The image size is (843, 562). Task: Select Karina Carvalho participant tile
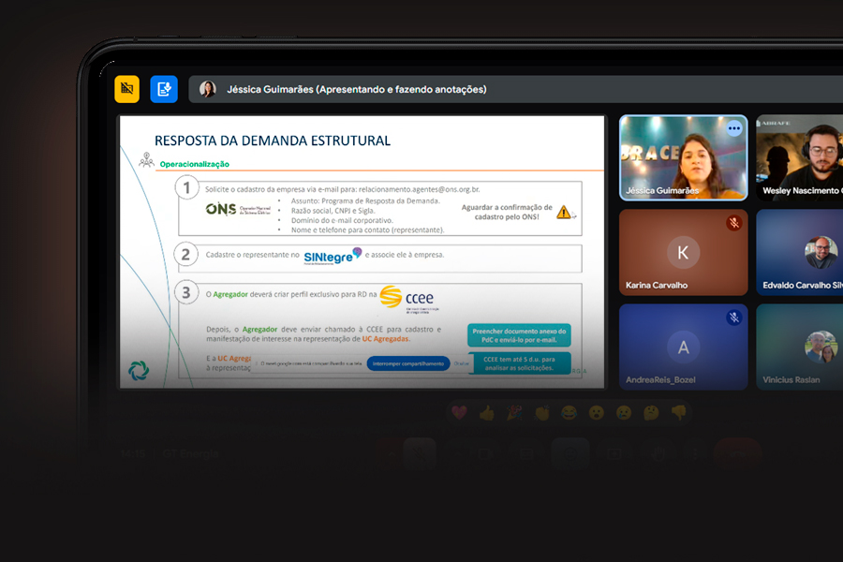coord(684,252)
